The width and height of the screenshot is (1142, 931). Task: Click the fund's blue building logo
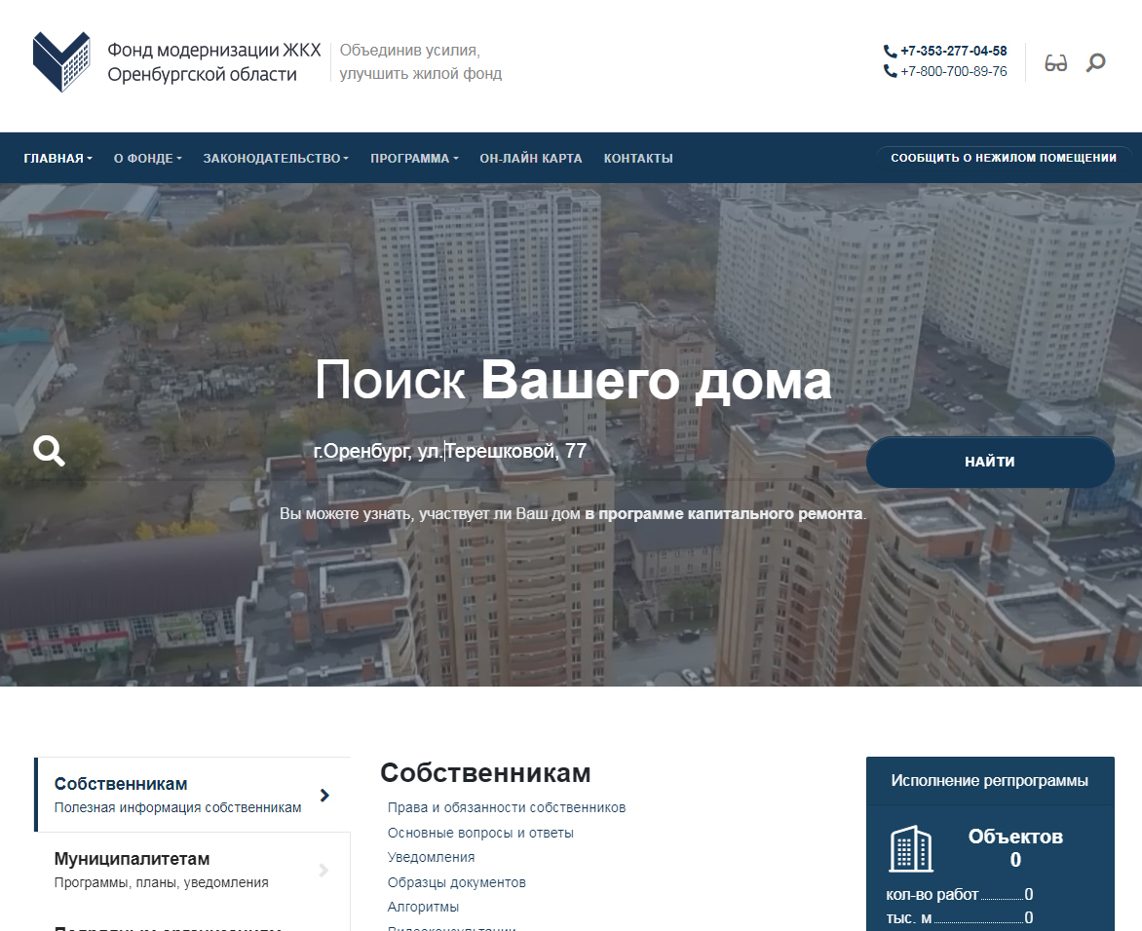coord(61,62)
